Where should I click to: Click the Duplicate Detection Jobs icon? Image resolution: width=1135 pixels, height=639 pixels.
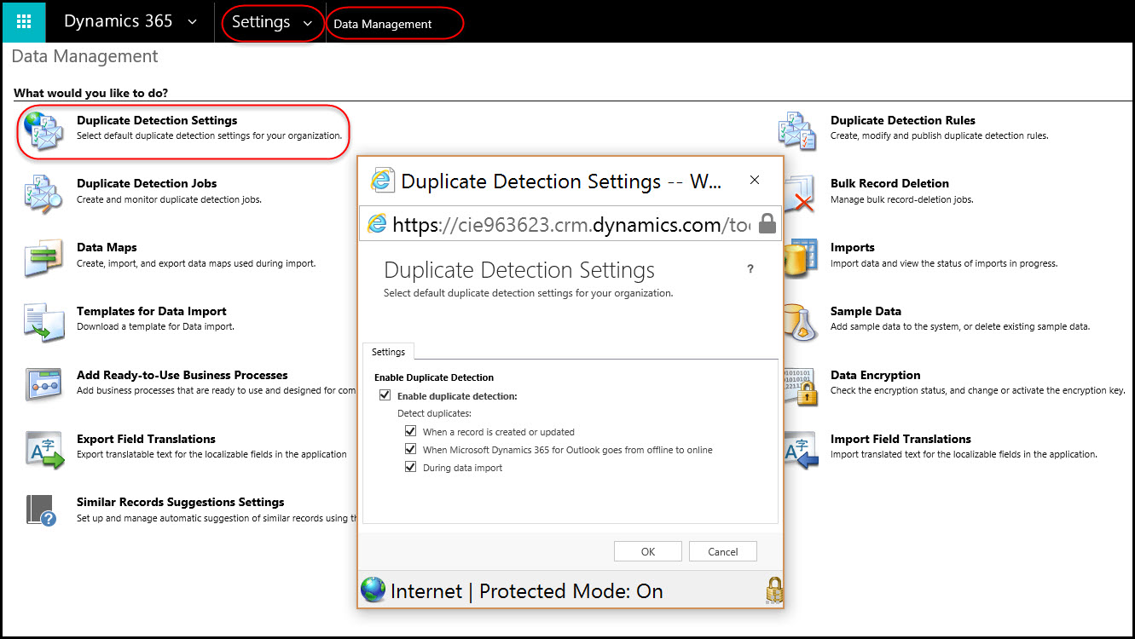tap(43, 193)
